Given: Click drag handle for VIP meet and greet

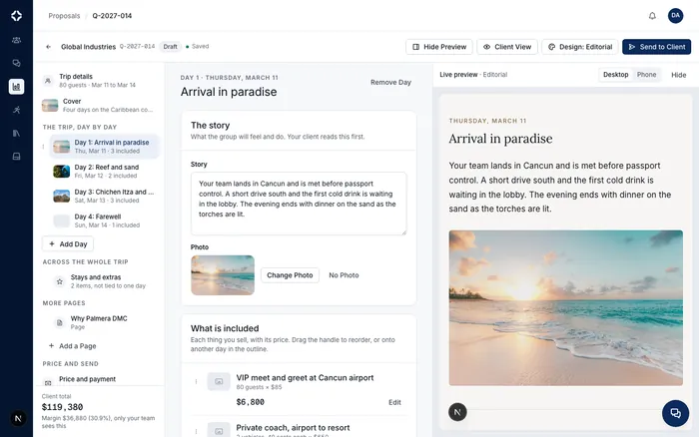Looking at the screenshot, I should (x=196, y=382).
